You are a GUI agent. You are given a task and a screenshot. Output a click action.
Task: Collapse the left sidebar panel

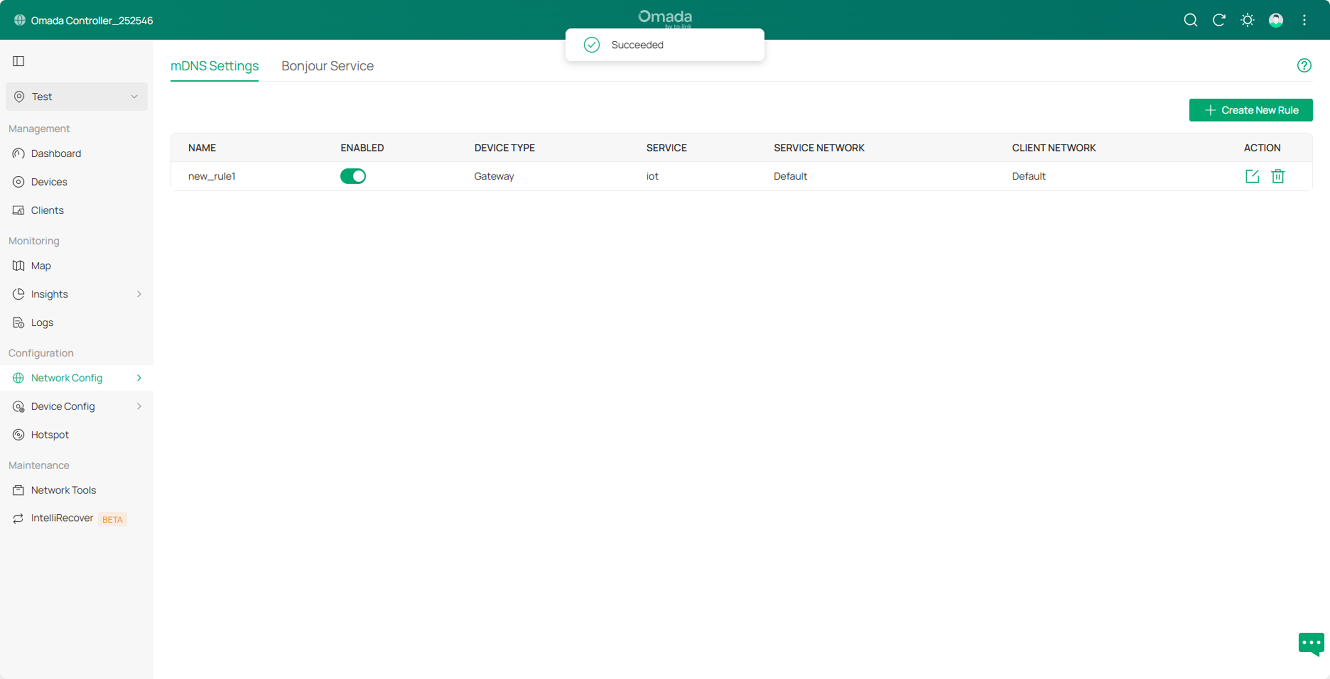point(19,61)
